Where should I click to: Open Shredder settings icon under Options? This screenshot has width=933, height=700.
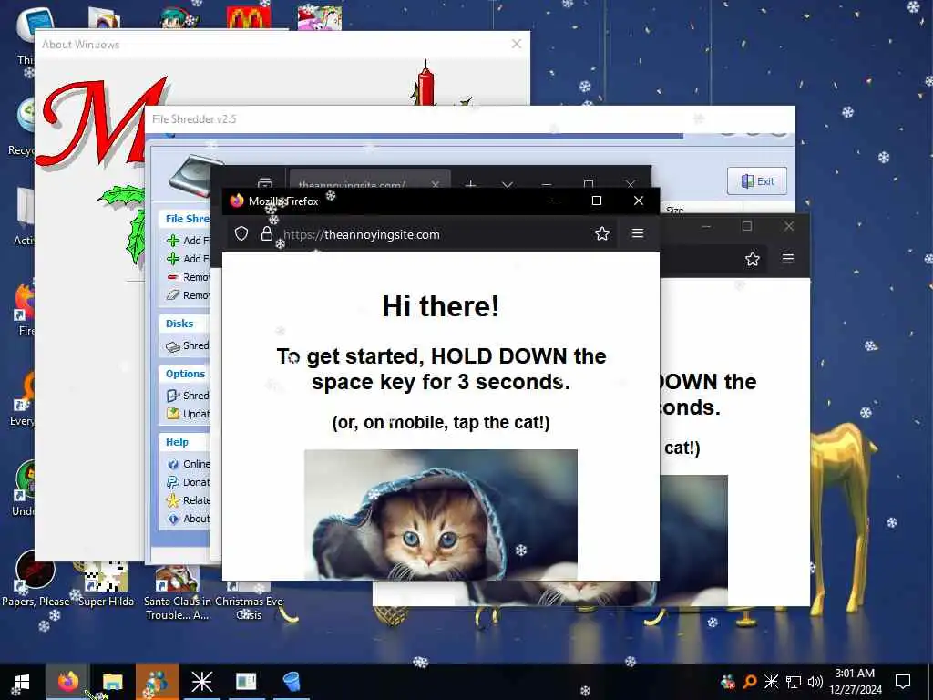point(173,396)
